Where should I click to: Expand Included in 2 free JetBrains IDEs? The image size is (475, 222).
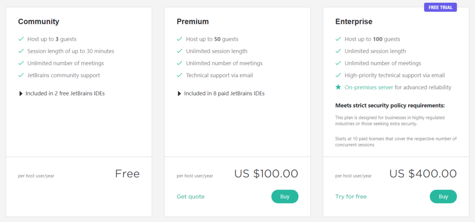(x=62, y=93)
